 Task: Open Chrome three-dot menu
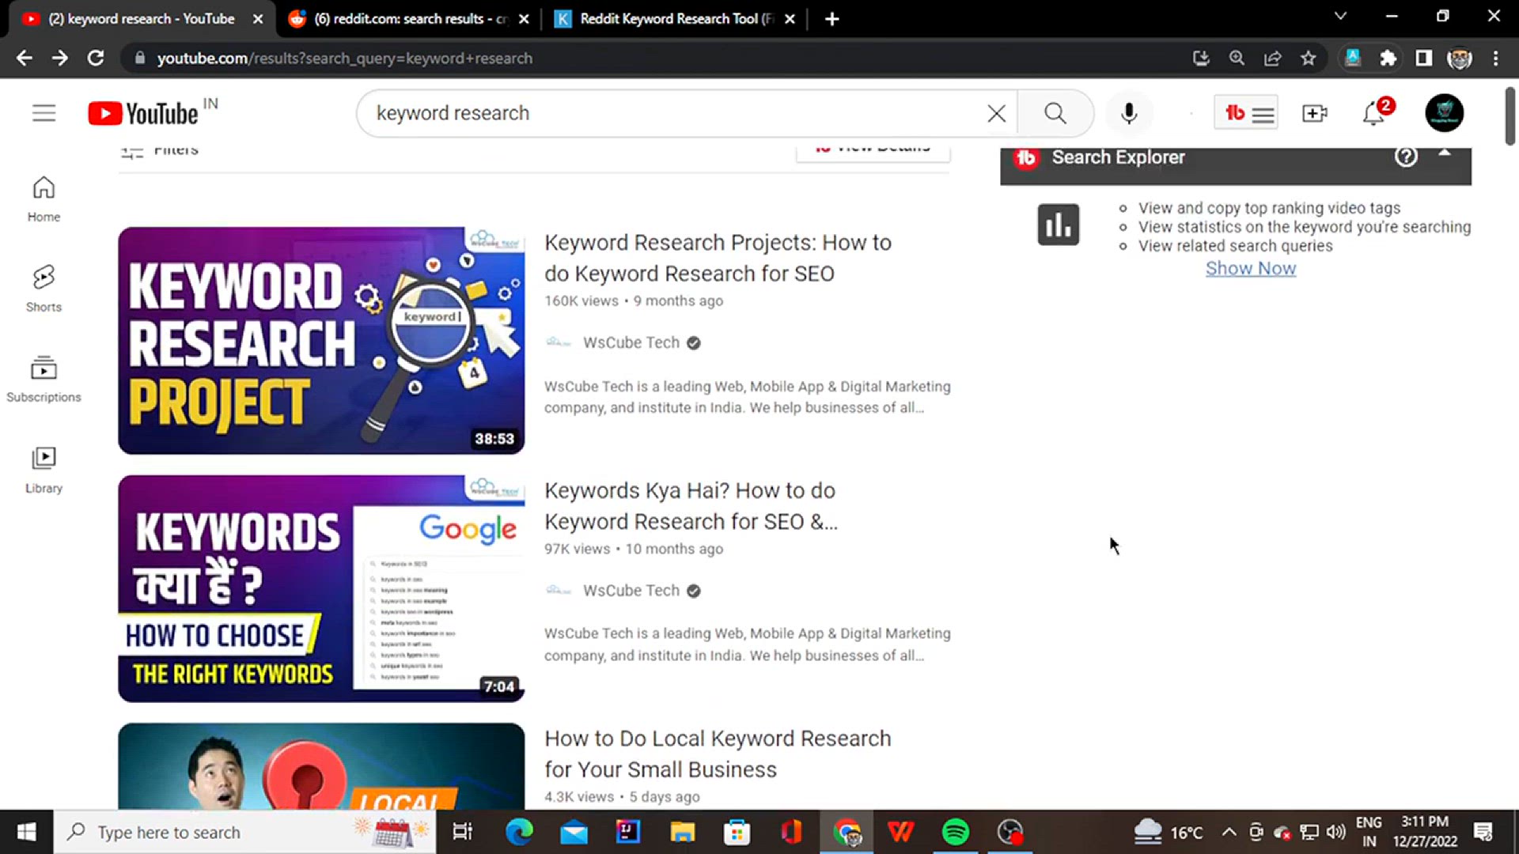(1495, 58)
